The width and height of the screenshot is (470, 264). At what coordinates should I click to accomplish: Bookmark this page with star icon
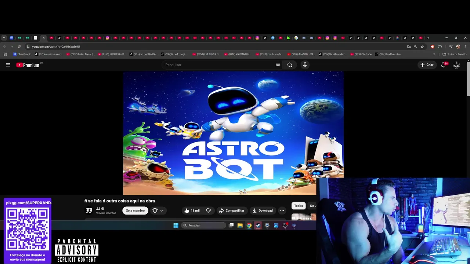(422, 47)
